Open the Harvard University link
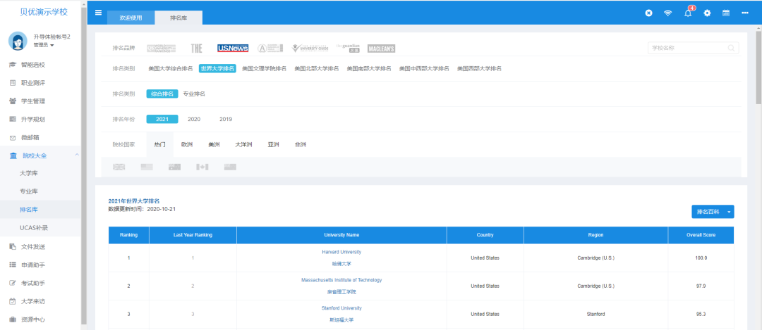This screenshot has width=762, height=330. pos(341,252)
